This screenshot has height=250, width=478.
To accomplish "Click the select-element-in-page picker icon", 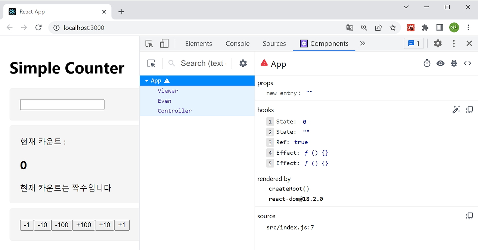I will coord(152,64).
